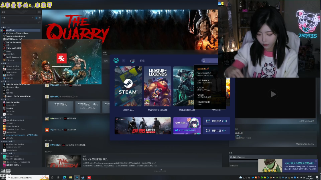Collapse the 2021年12月 library group

(2, 141)
